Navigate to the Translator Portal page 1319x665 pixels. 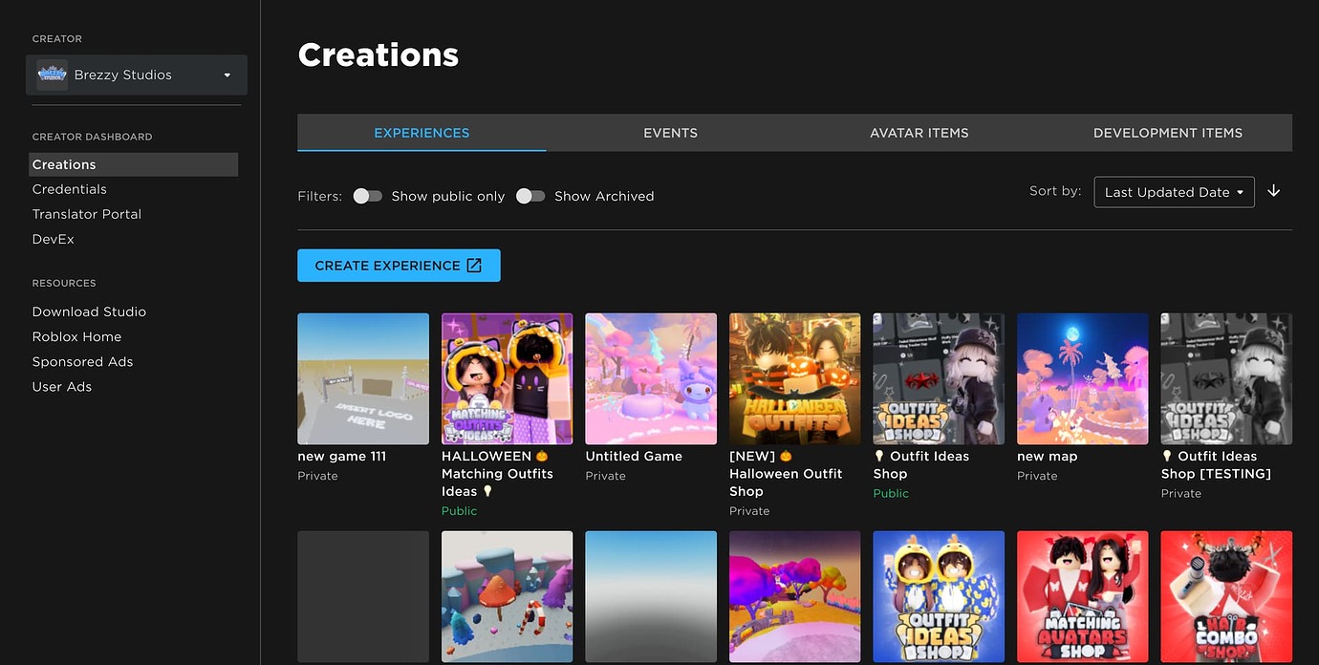click(x=86, y=213)
